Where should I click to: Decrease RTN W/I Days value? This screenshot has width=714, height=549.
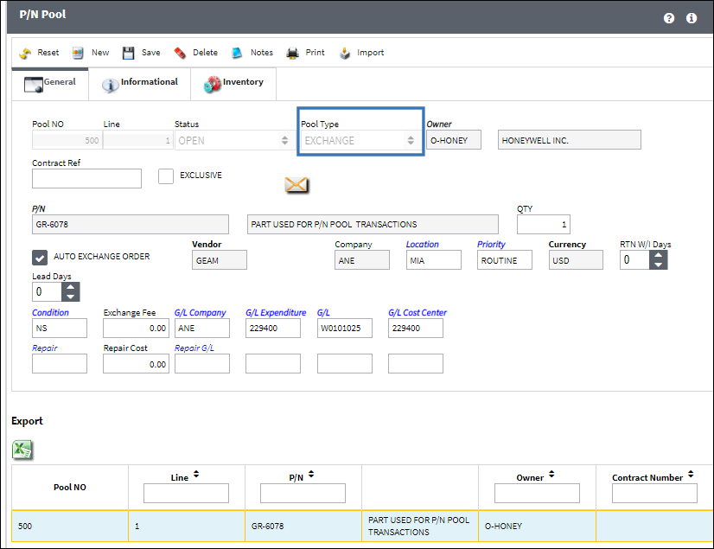tap(658, 265)
